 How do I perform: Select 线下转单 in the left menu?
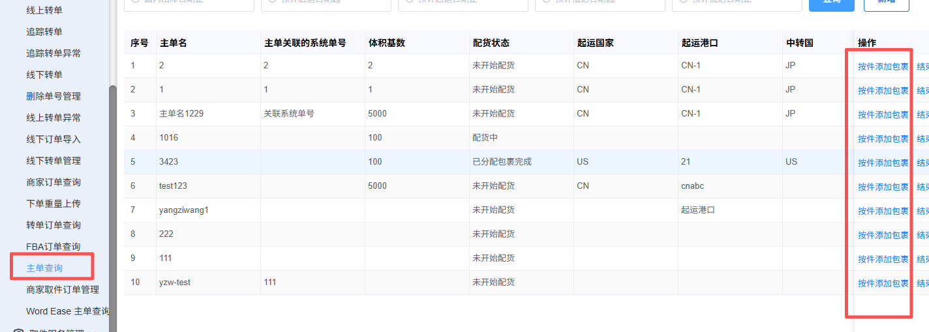pos(44,75)
